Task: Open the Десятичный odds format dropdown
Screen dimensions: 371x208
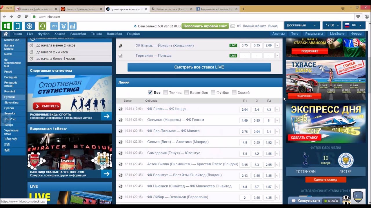Action: [x=302, y=25]
